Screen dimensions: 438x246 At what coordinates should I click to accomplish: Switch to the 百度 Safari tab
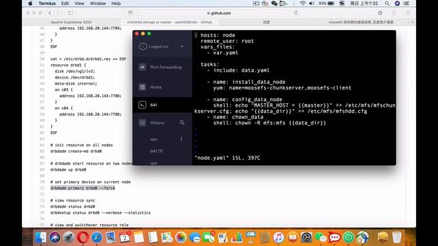(266, 22)
